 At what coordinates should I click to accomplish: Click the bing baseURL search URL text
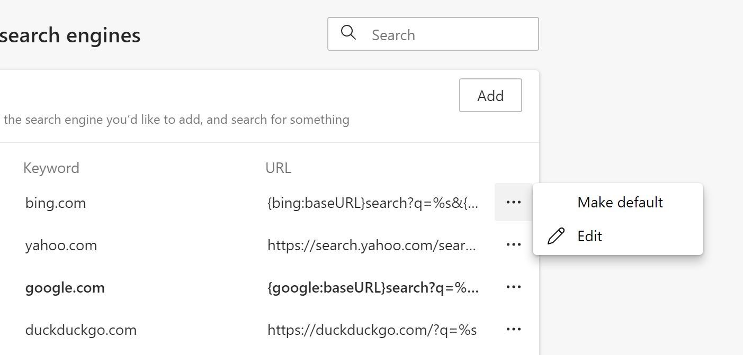(x=373, y=203)
